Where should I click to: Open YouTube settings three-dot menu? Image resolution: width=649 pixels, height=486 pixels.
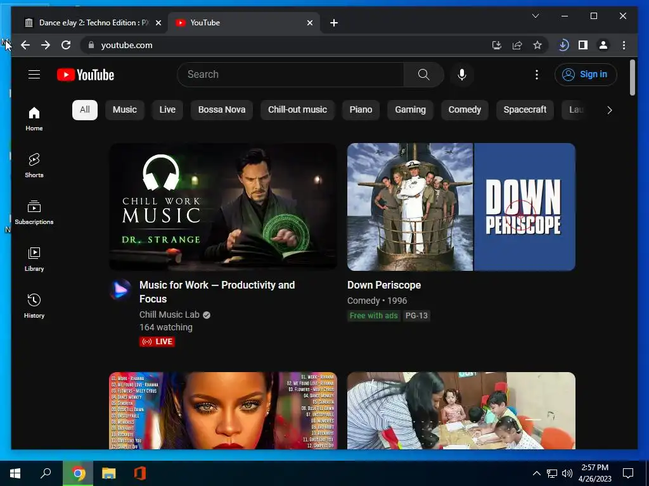(536, 75)
